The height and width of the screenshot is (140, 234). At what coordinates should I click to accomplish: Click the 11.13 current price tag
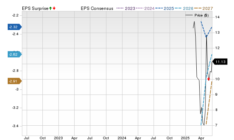pyautogui.click(x=220, y=62)
